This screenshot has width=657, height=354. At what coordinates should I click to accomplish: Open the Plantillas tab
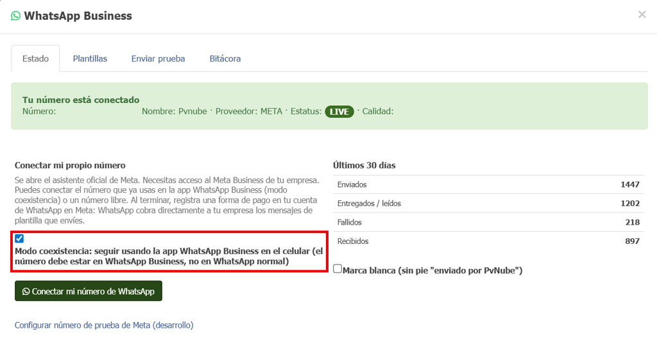90,58
